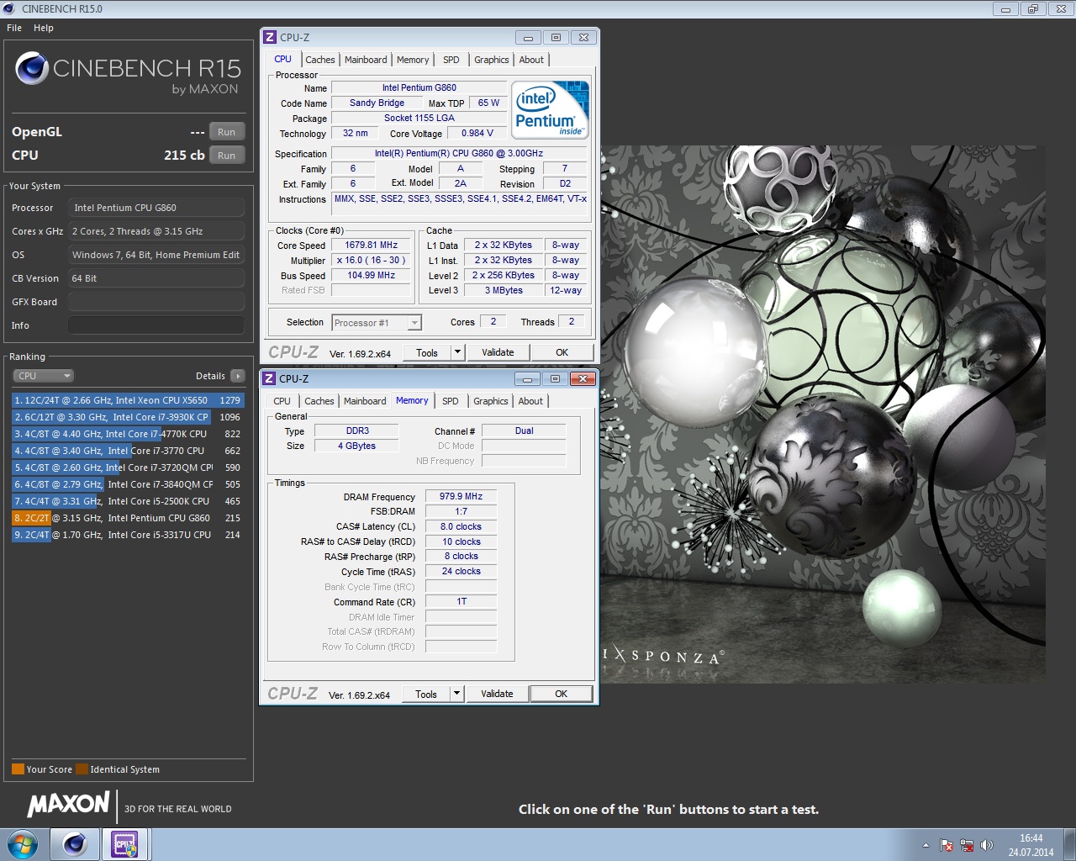
Task: Switch to CPU tab in lower CPU-Z
Action: [x=282, y=401]
